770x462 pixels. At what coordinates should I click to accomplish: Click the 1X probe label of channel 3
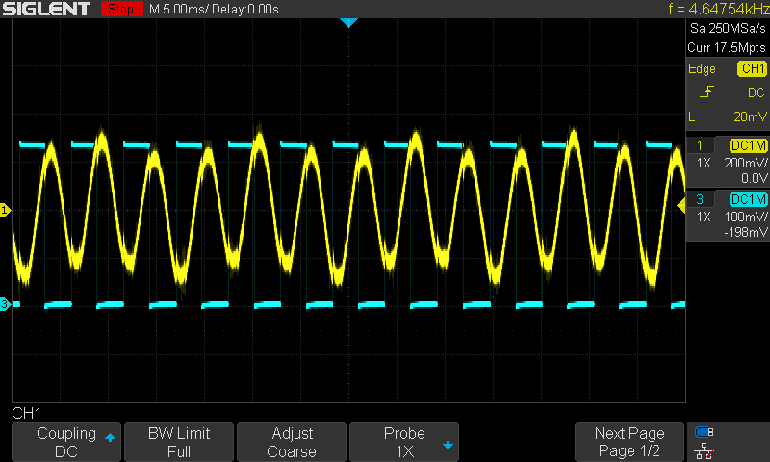704,217
